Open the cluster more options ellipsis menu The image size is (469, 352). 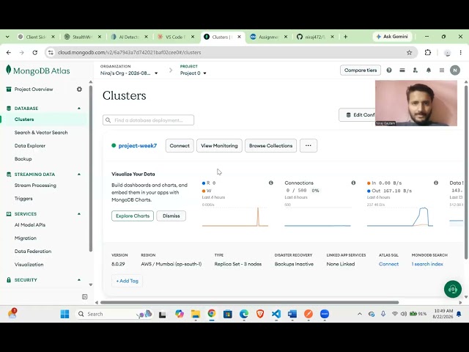click(x=309, y=145)
